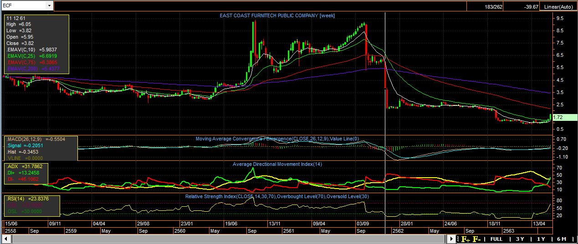Click the F- zoom out icon

click(x=476, y=239)
